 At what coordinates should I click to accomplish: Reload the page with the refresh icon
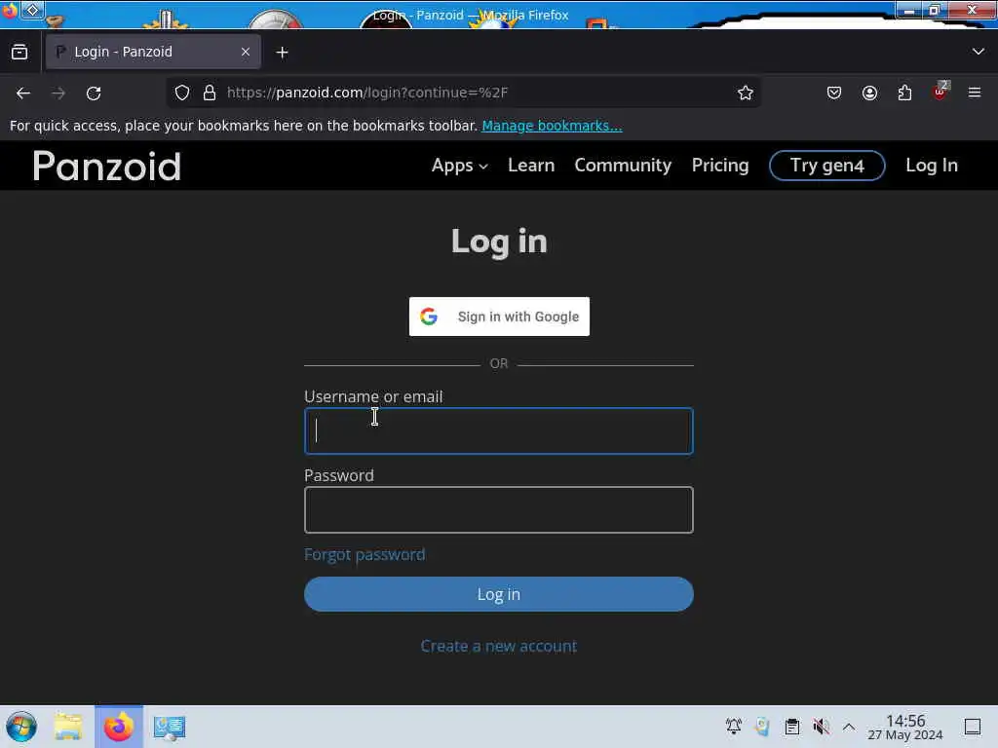[x=94, y=93]
